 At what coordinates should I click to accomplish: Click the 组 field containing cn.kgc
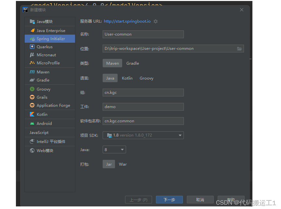pos(143,93)
